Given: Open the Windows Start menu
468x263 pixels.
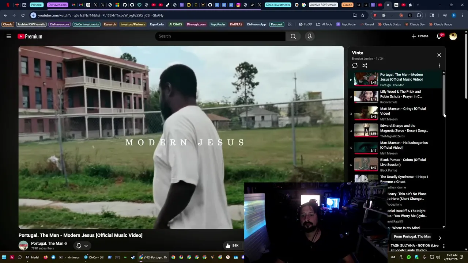Looking at the screenshot, I should click(4, 257).
